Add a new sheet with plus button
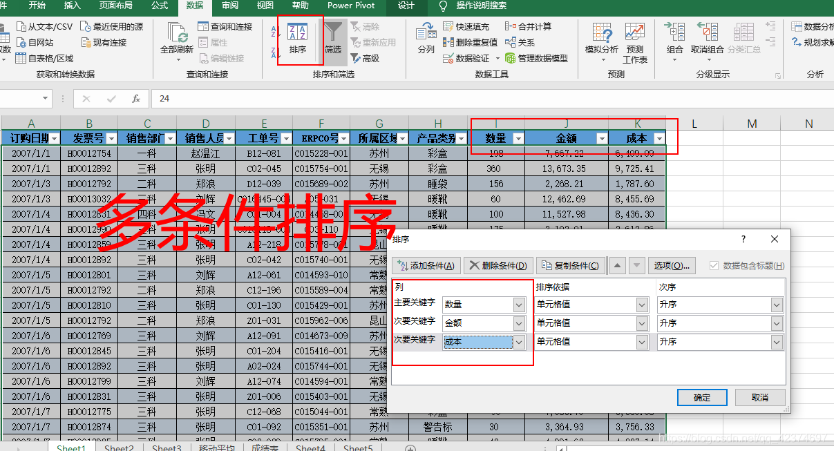This screenshot has height=451, width=834. point(410,448)
